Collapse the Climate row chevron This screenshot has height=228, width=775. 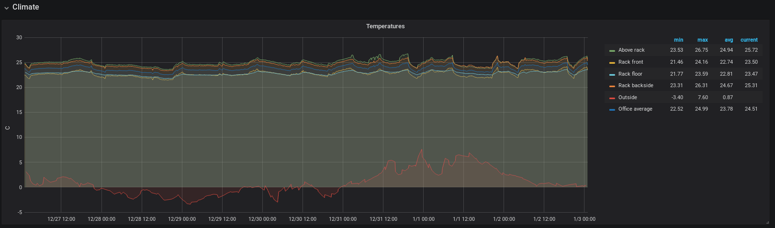pos(7,8)
